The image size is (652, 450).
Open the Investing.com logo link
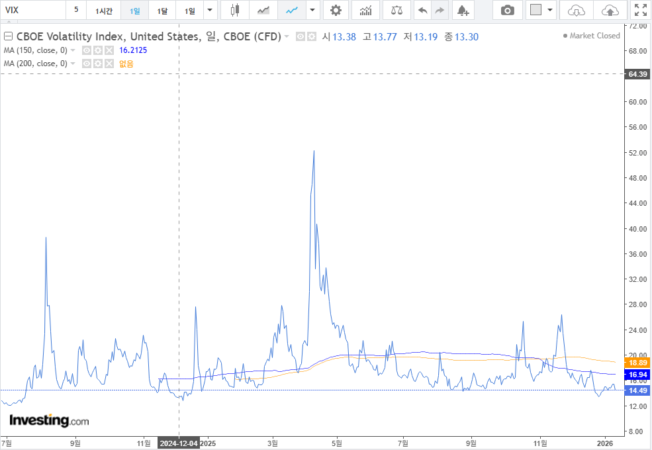tap(49, 420)
